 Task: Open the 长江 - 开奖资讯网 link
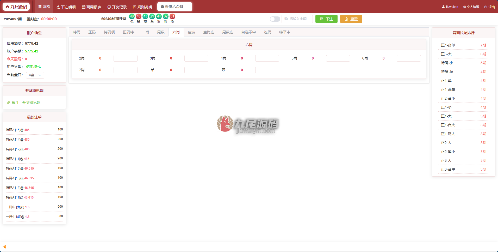[26, 103]
